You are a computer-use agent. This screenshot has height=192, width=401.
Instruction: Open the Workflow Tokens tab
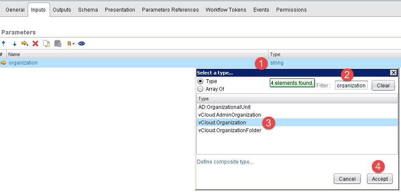click(x=226, y=9)
